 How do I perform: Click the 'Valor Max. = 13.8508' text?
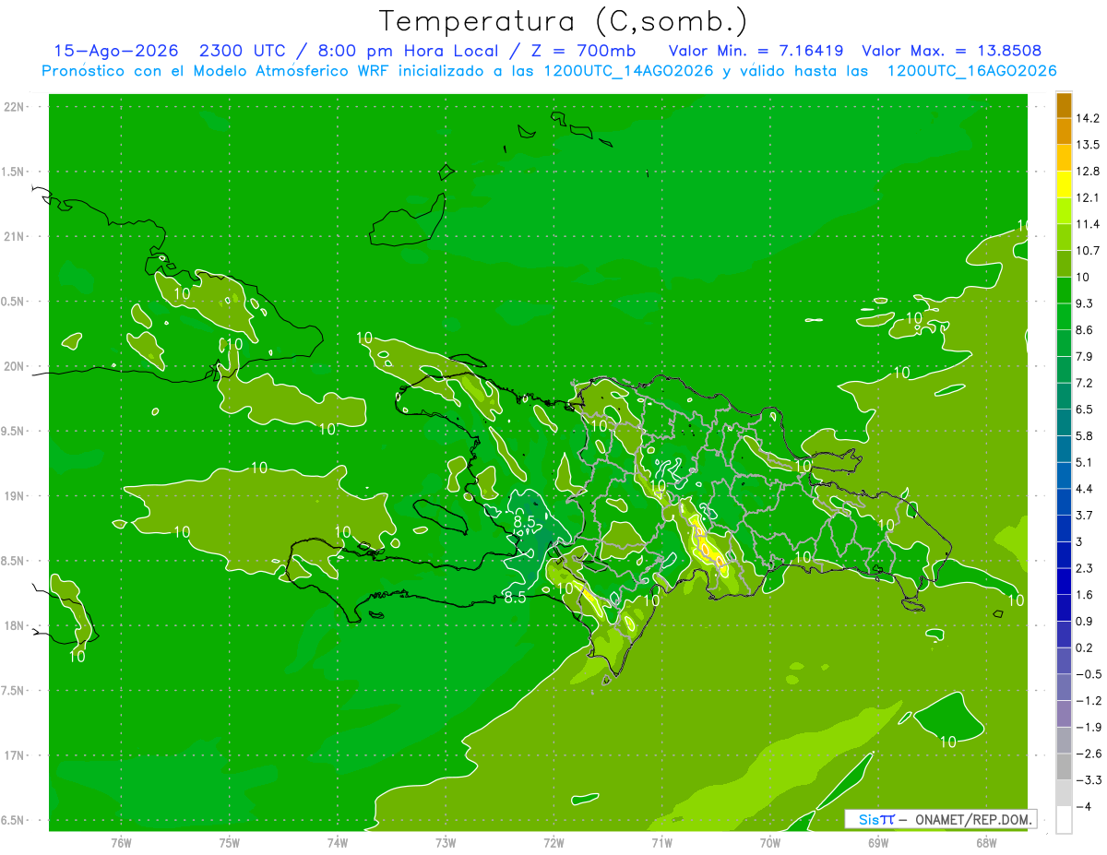click(x=951, y=51)
